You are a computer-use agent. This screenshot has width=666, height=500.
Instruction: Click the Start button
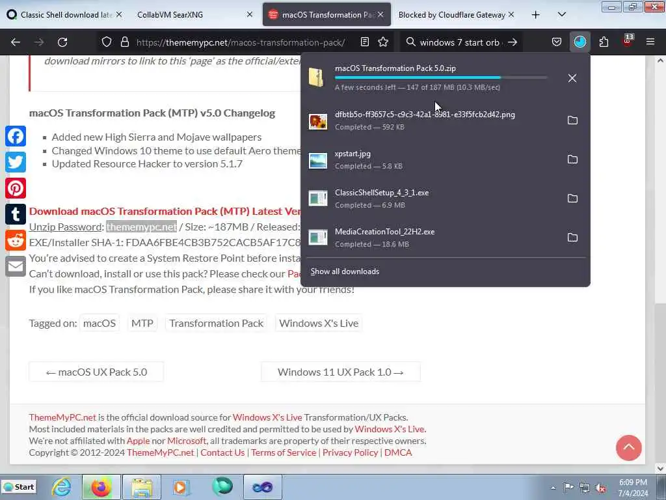click(19, 487)
